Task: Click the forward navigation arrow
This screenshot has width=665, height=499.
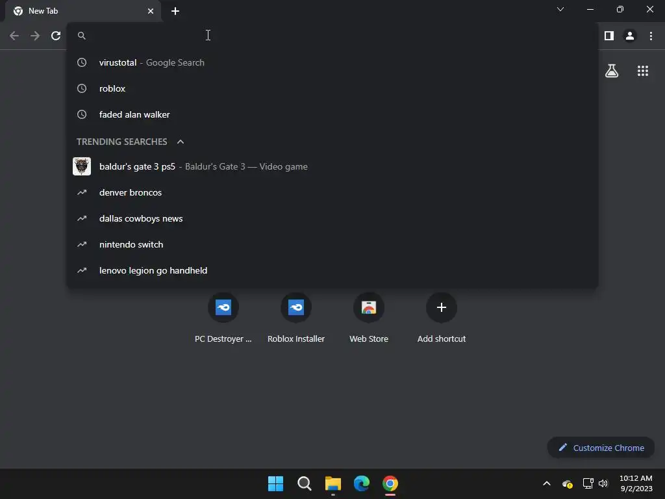Action: coord(35,36)
